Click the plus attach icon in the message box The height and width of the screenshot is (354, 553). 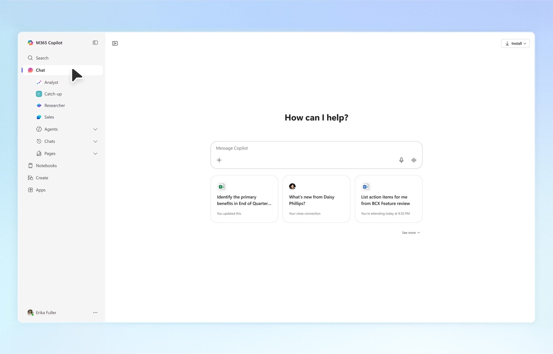[x=219, y=160]
